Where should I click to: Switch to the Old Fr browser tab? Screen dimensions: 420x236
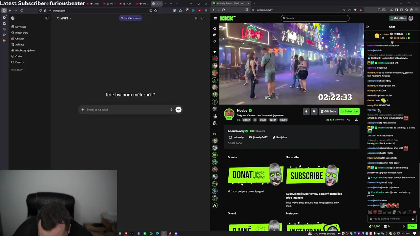[110, 4]
